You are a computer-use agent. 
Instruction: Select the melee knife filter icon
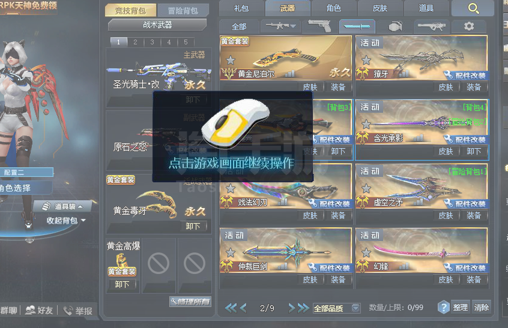(357, 26)
